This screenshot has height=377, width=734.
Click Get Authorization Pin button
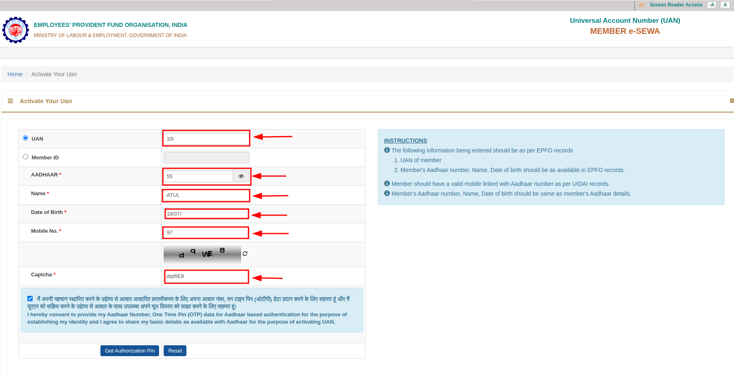pos(130,351)
